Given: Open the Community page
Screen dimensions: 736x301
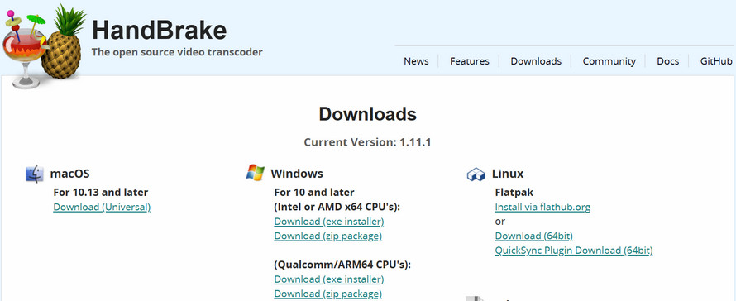Looking at the screenshot, I should click(609, 61).
